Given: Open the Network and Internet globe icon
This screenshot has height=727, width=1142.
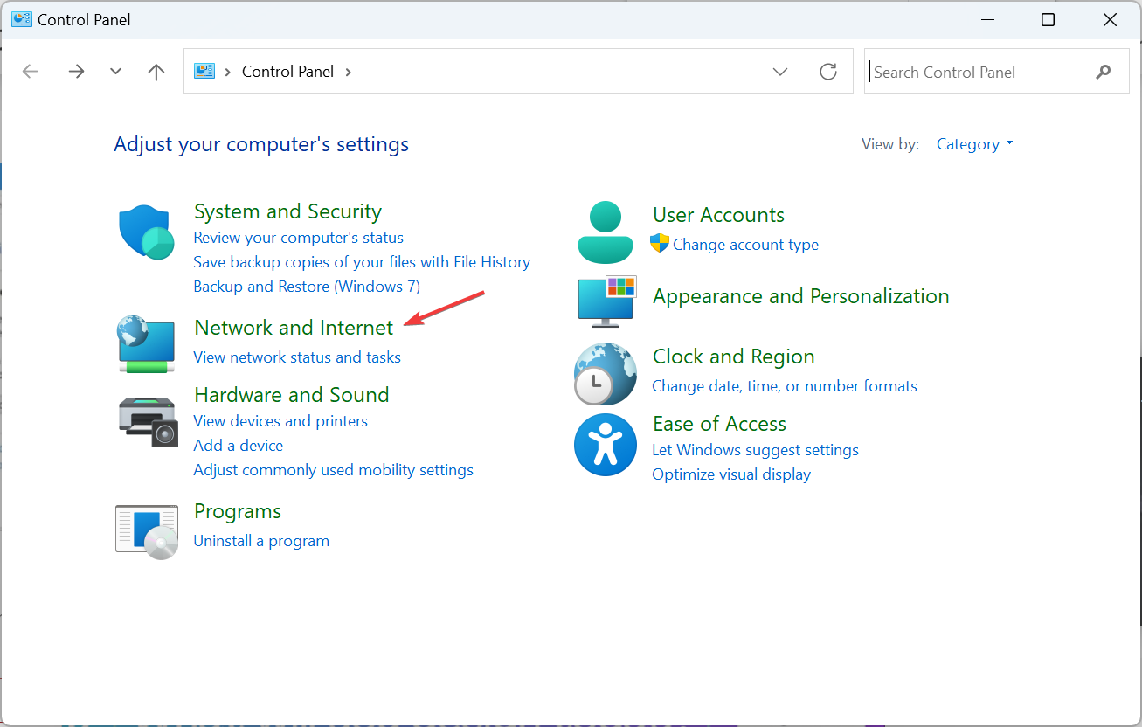Looking at the screenshot, I should click(146, 344).
